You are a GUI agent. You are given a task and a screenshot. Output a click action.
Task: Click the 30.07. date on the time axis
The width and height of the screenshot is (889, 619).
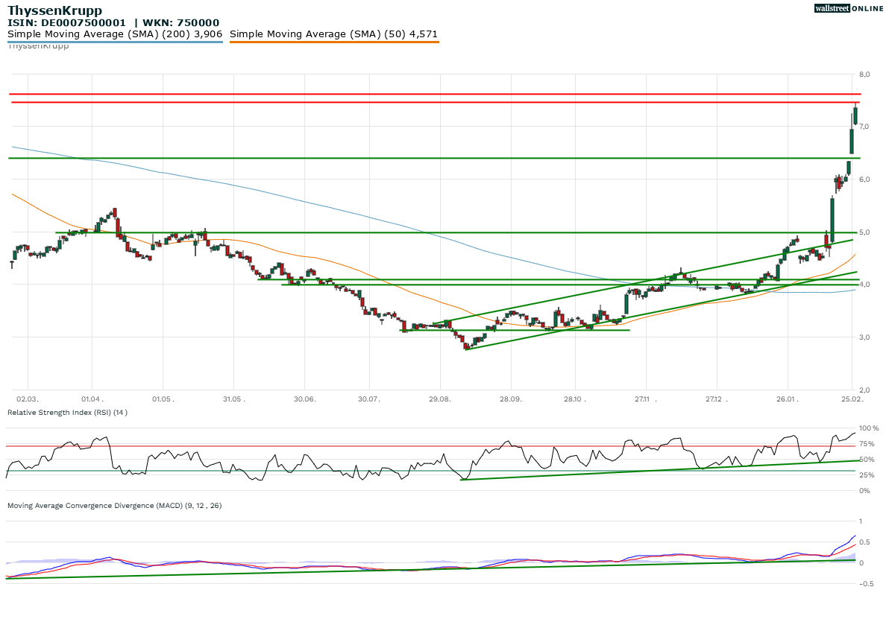click(x=369, y=399)
